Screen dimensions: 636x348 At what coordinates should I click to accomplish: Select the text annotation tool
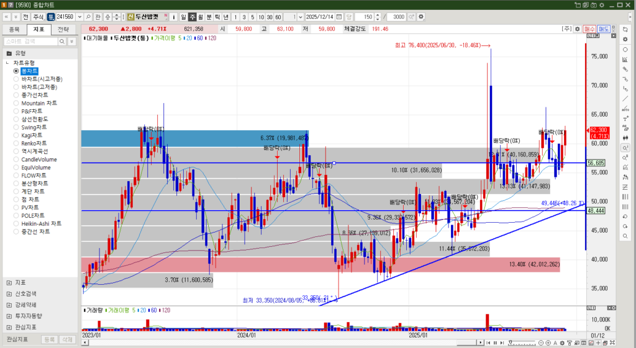click(625, 118)
